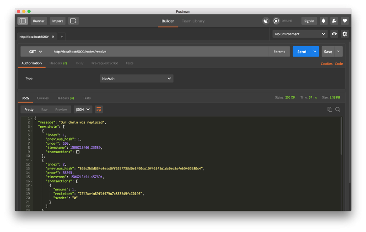Image resolution: width=366 pixels, height=232 pixels.
Task: Open the request Tests tab
Action: 129,63
